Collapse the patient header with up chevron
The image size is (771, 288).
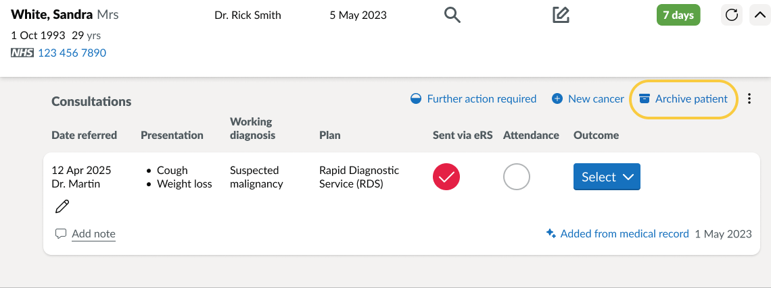coord(760,16)
